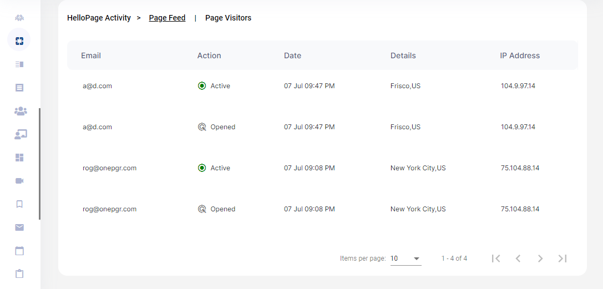Click the Date column header
Image resolution: width=603 pixels, height=289 pixels.
point(293,55)
